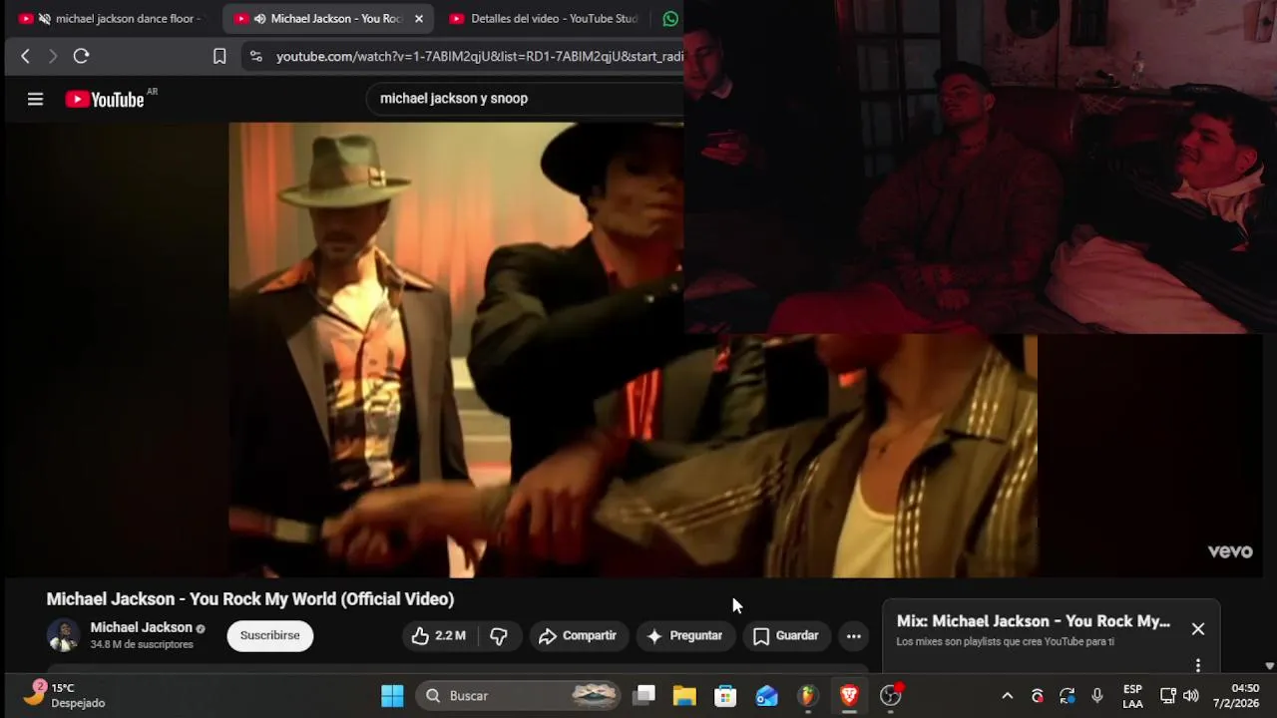This screenshot has width=1277, height=718.
Task: Save video with Guardar button
Action: 786,635
